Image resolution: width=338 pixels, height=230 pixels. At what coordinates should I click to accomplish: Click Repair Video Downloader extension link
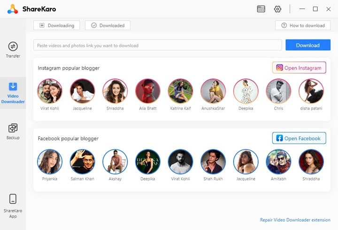click(295, 220)
